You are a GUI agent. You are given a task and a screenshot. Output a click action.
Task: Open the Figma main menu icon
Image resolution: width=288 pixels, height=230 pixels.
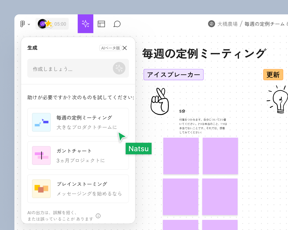tap(23, 24)
